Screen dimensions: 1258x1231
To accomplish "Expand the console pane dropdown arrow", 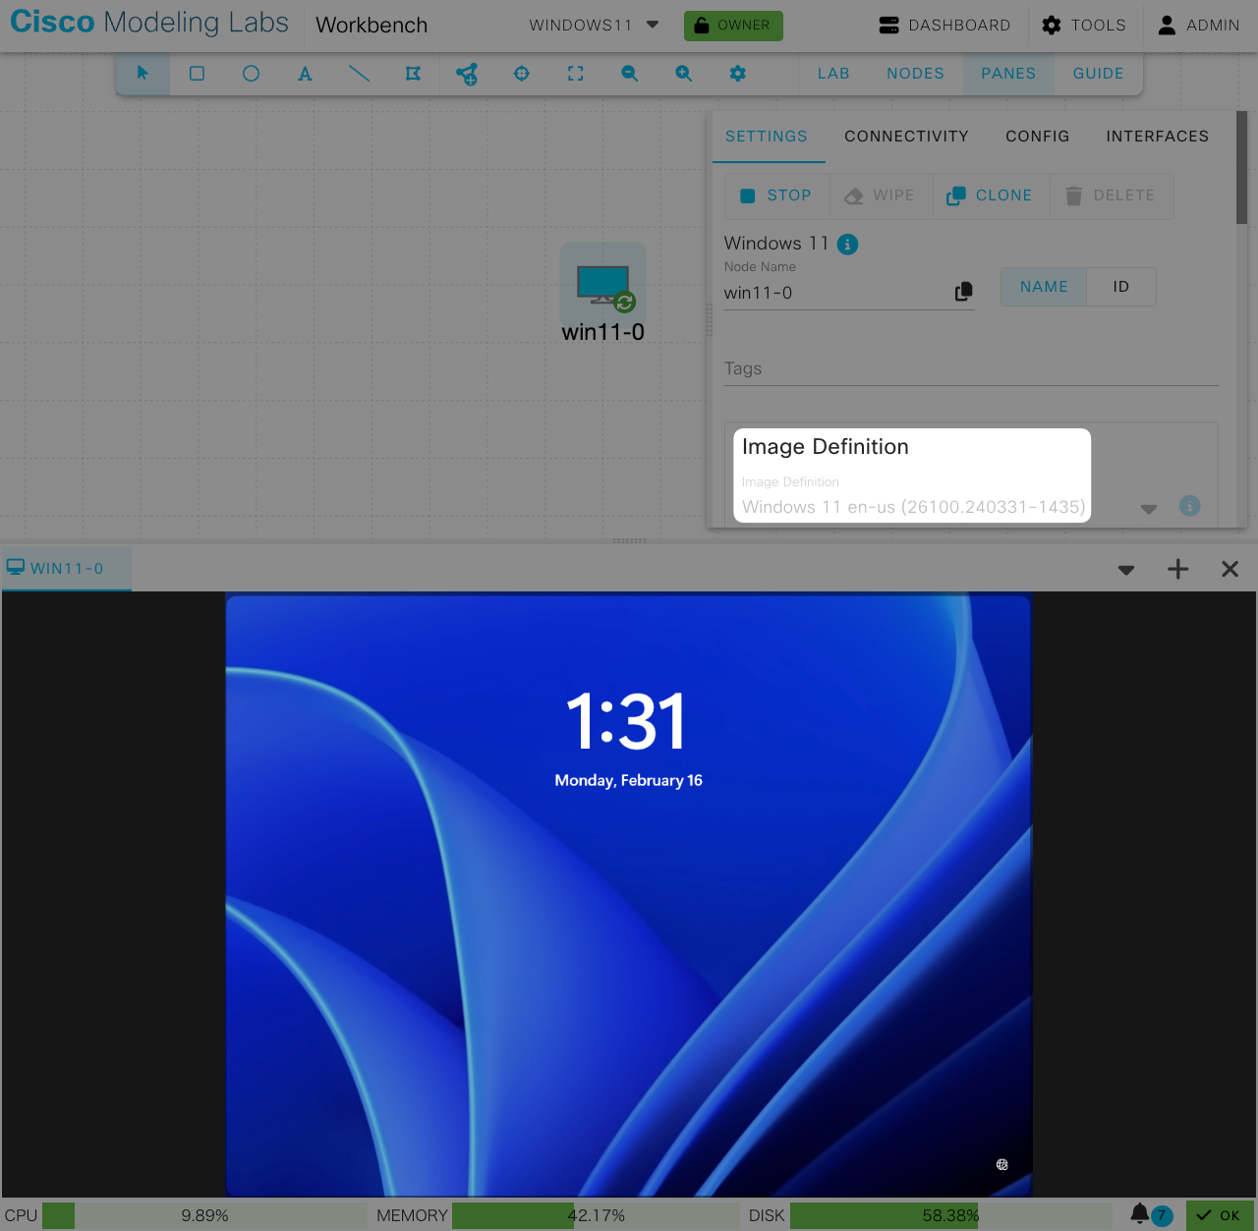I will pos(1126,570).
